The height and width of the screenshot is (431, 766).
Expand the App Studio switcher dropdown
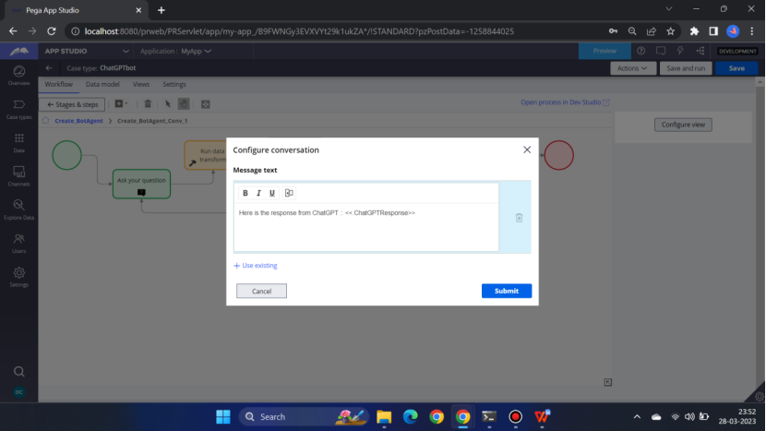tap(126, 51)
